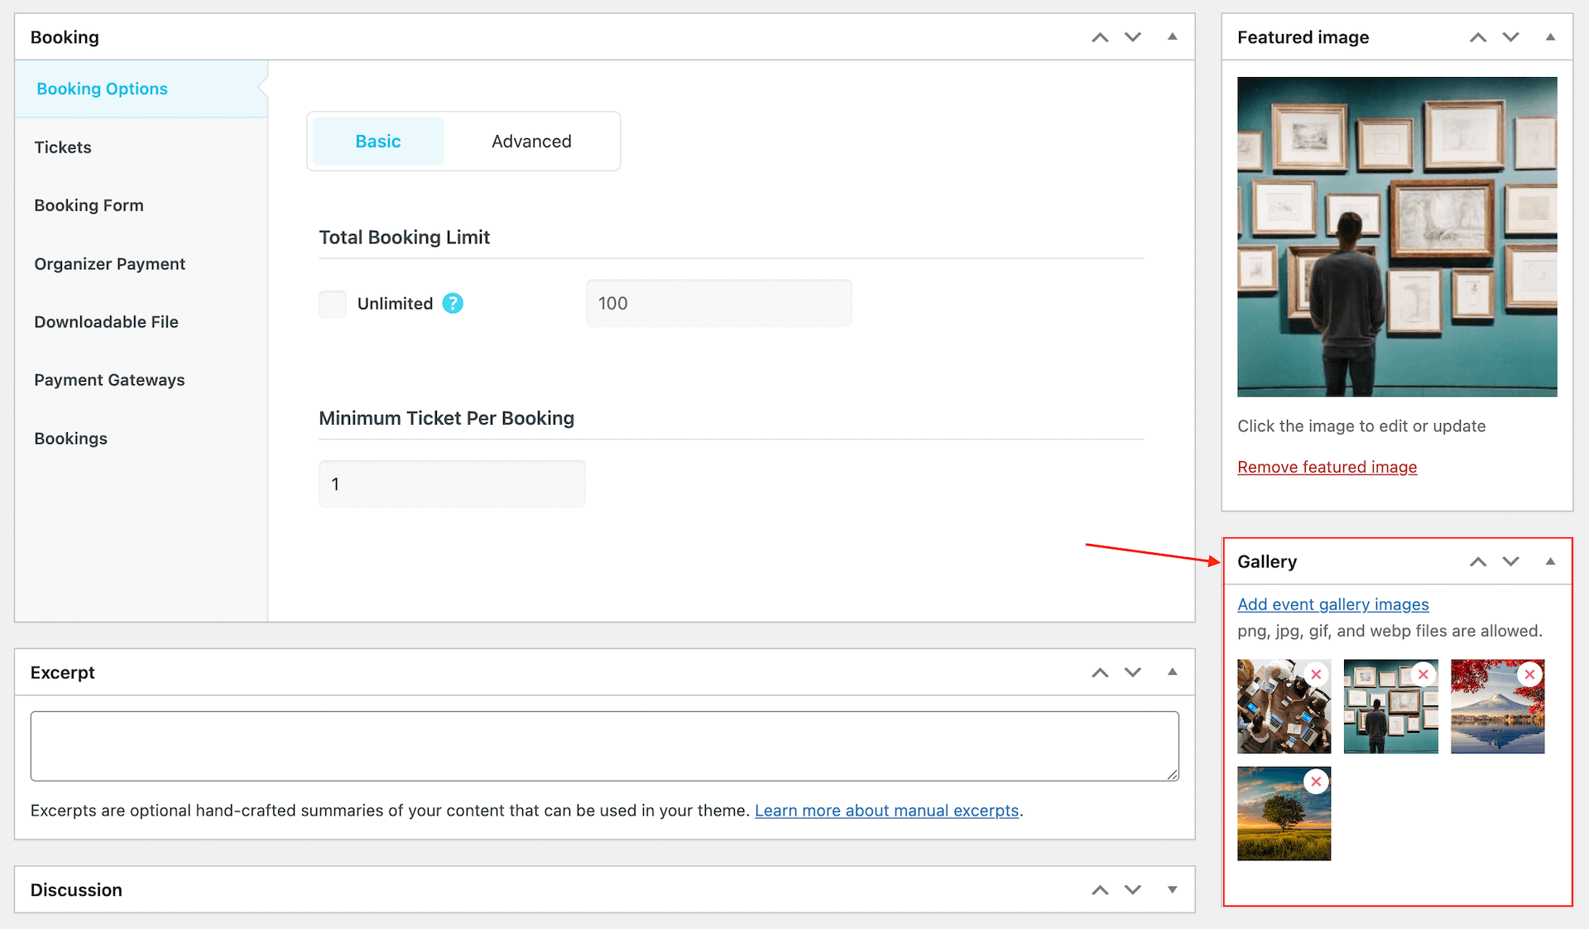Switch to the Advanced tab

531,142
